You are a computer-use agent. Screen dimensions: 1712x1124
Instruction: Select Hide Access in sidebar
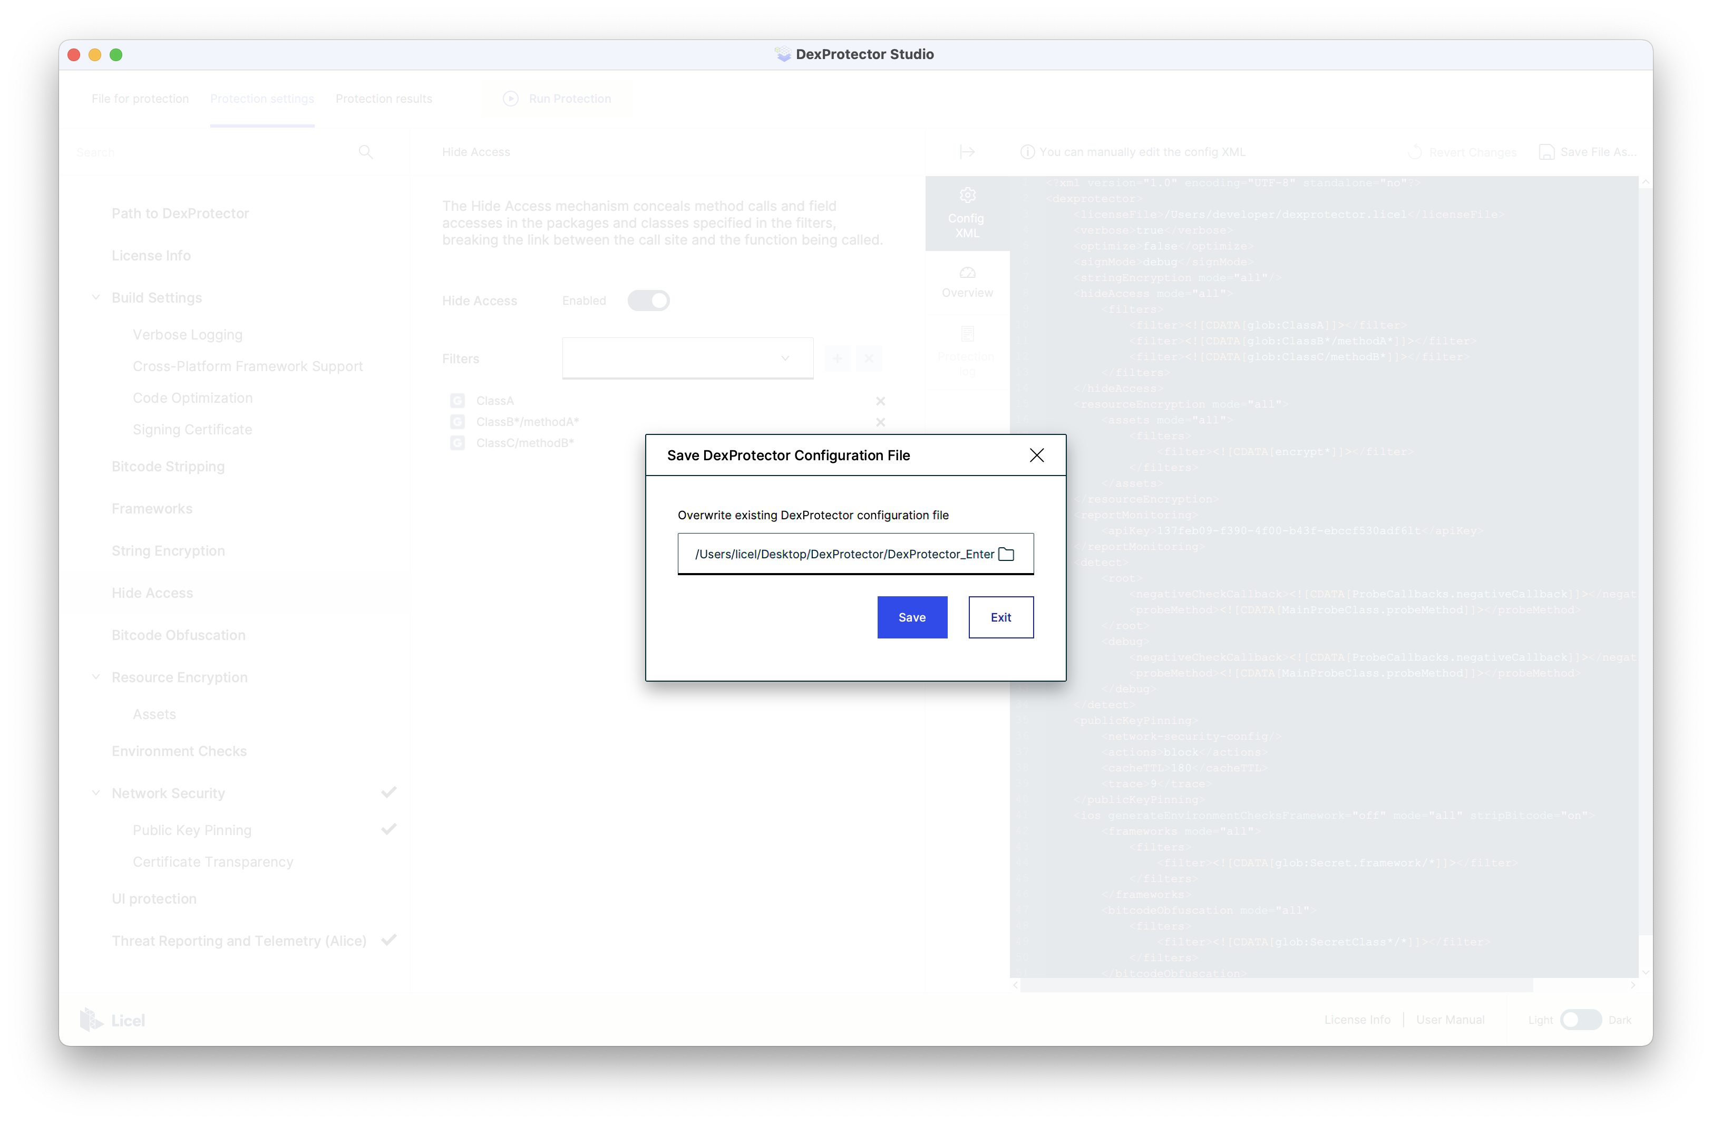(152, 593)
